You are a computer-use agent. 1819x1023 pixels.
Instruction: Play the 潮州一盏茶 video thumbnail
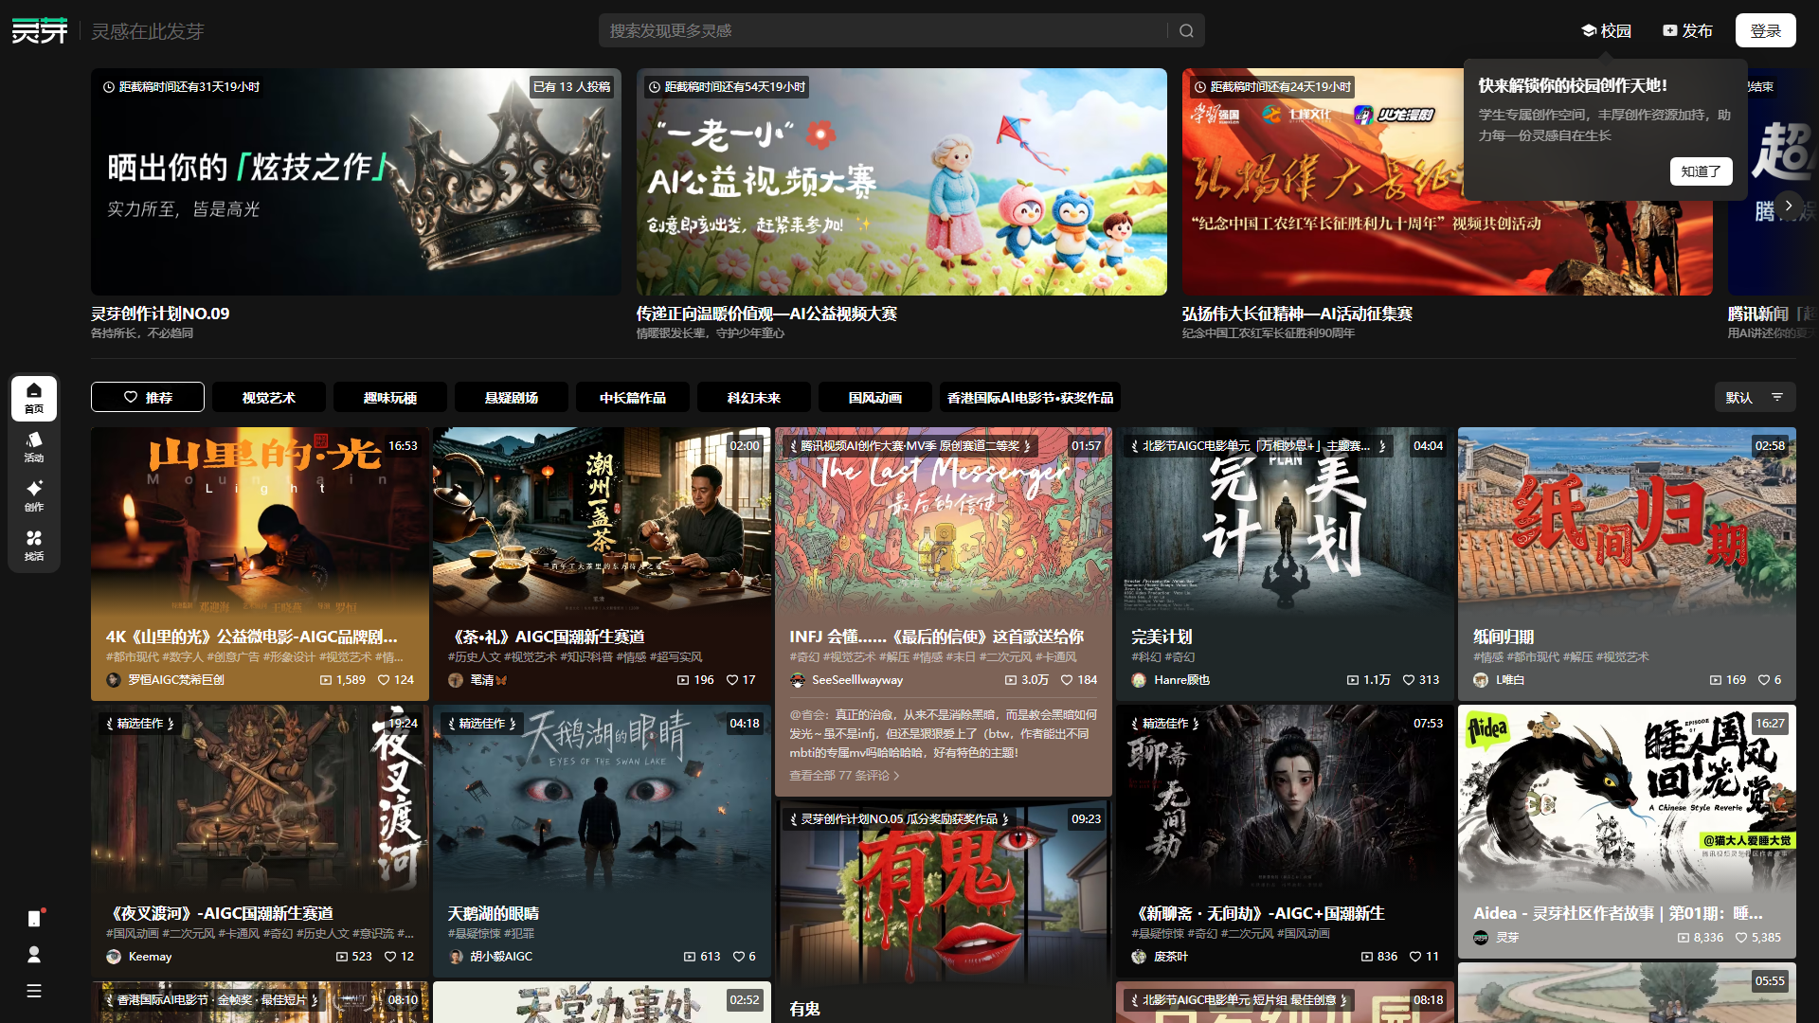[x=602, y=521]
